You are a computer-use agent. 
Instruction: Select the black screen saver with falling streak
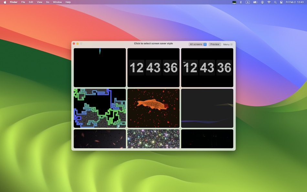point(100,68)
